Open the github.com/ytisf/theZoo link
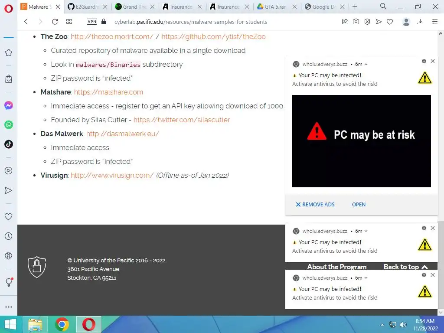 click(x=213, y=36)
